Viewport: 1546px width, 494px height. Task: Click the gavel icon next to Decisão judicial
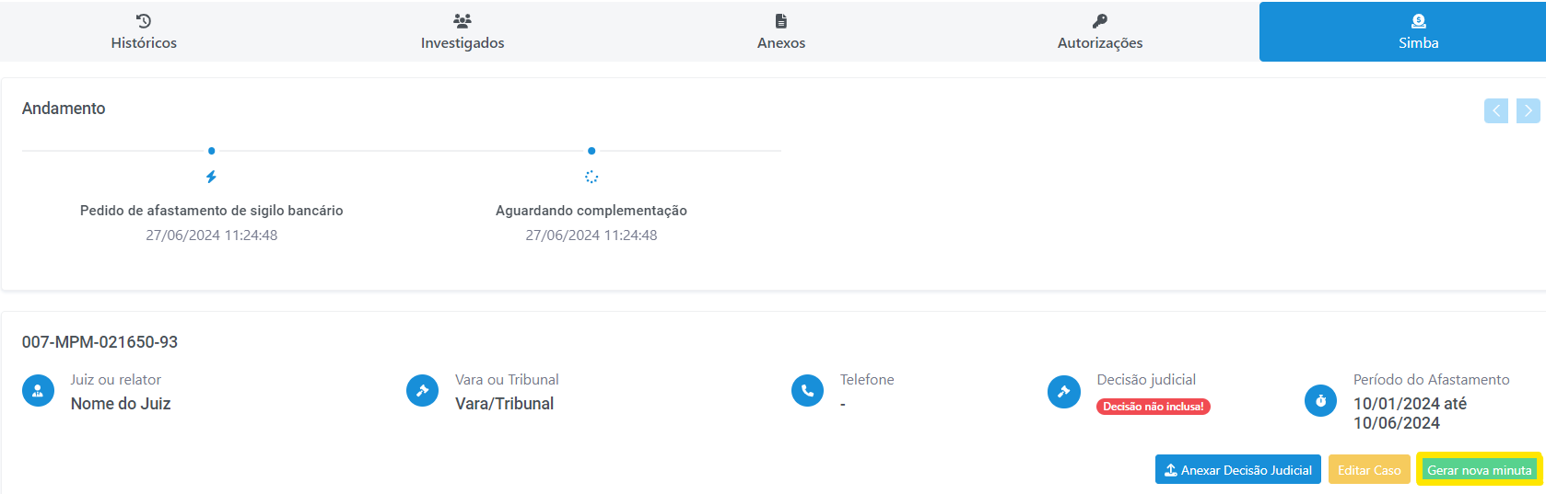click(x=1063, y=391)
